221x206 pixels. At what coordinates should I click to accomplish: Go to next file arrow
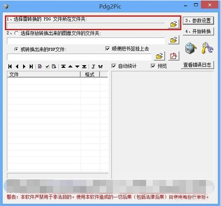click(x=24, y=66)
